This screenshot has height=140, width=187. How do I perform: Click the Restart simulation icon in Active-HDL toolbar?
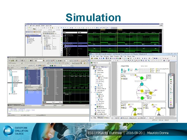coord(155,58)
